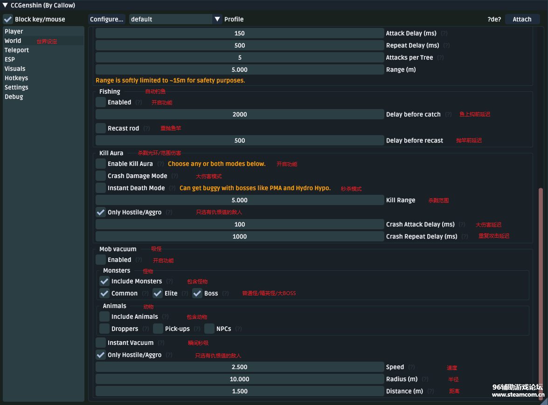Click help marker next to Instant Vacuum
548x405 pixels.
point(161,343)
